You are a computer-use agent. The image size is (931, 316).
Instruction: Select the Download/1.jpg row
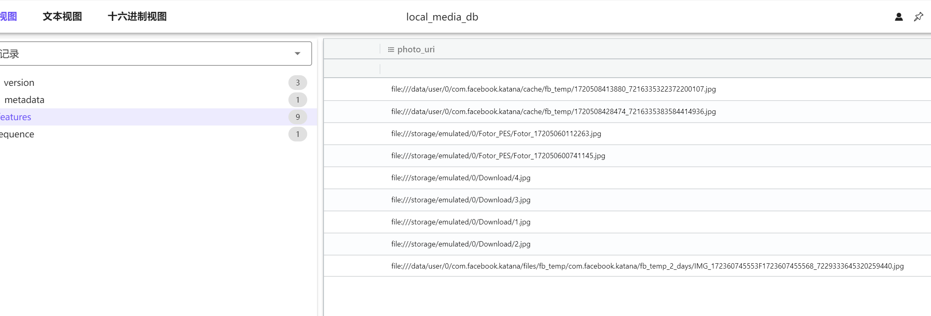click(x=627, y=222)
